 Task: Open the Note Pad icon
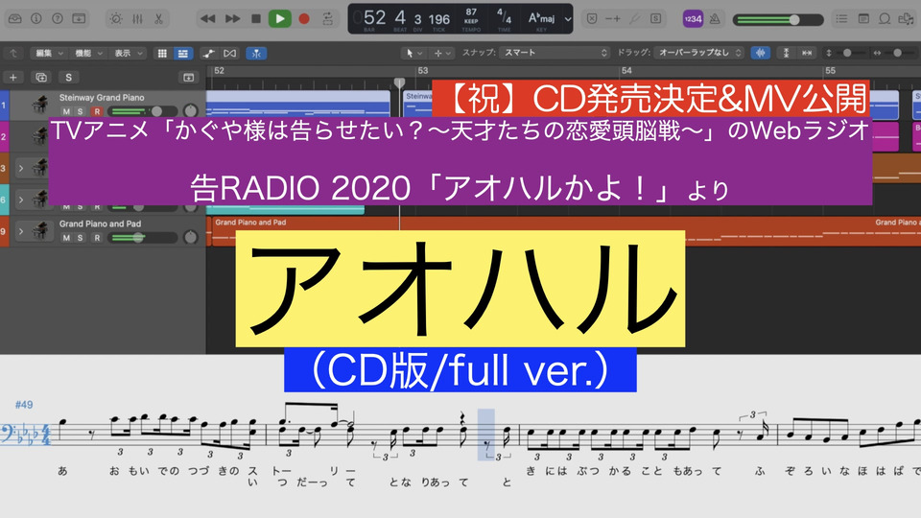tap(863, 19)
